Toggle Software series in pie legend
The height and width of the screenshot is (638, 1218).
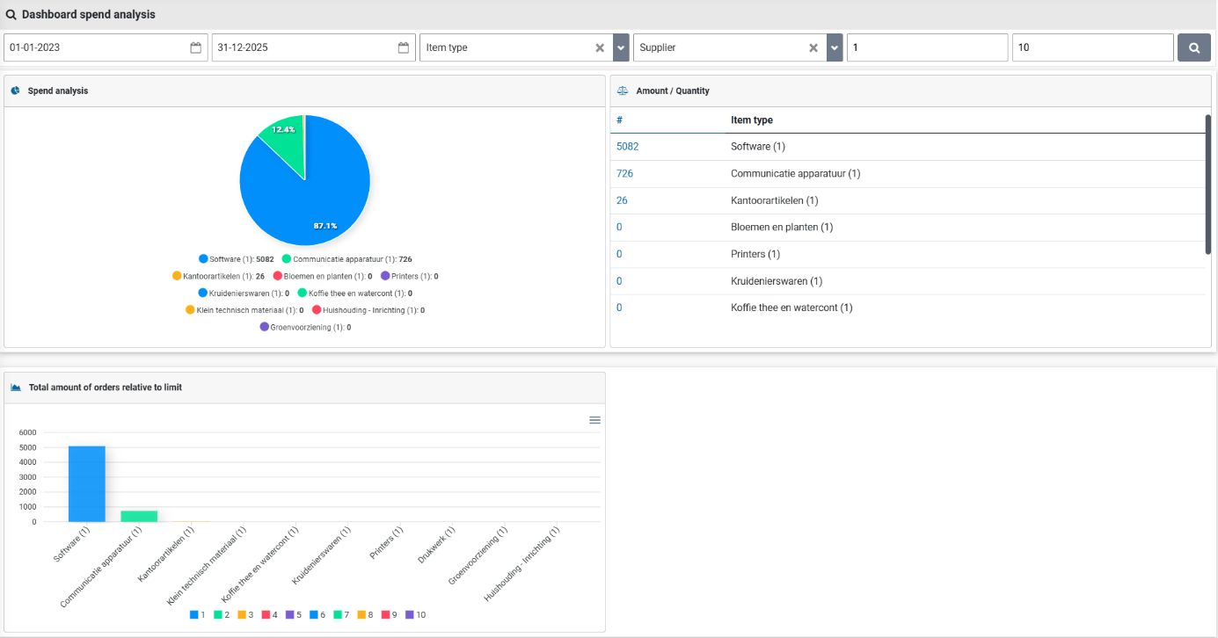click(236, 259)
